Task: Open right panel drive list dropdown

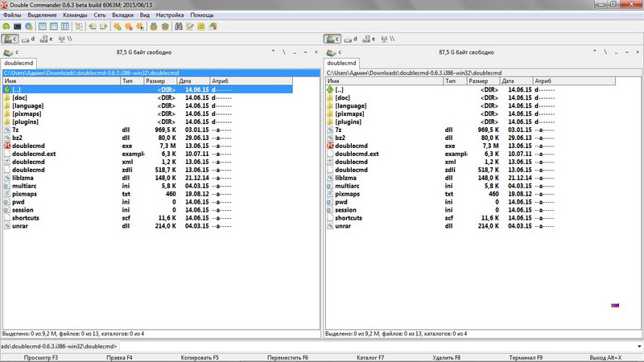Action: pyautogui.click(x=333, y=52)
